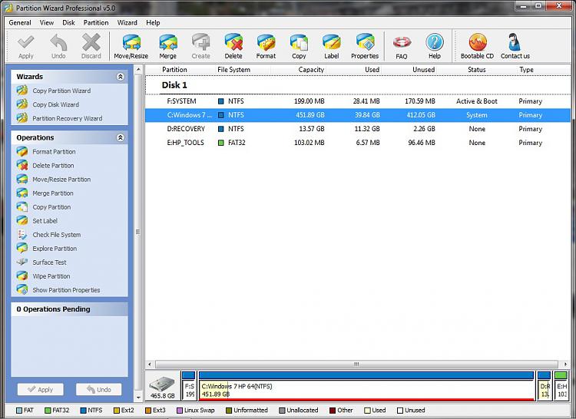Click the Copy toolbar icon
The width and height of the screenshot is (576, 419).
pyautogui.click(x=299, y=42)
